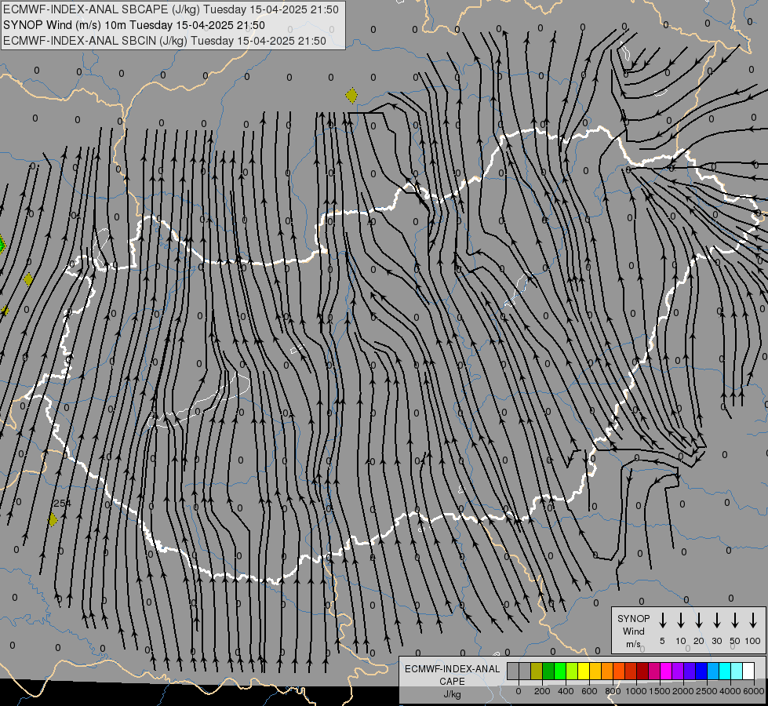Image resolution: width=768 pixels, height=706 pixels.
Task: Click the ECMWF-INDEX-ANAL CAPE legend label
Action: pos(452,675)
